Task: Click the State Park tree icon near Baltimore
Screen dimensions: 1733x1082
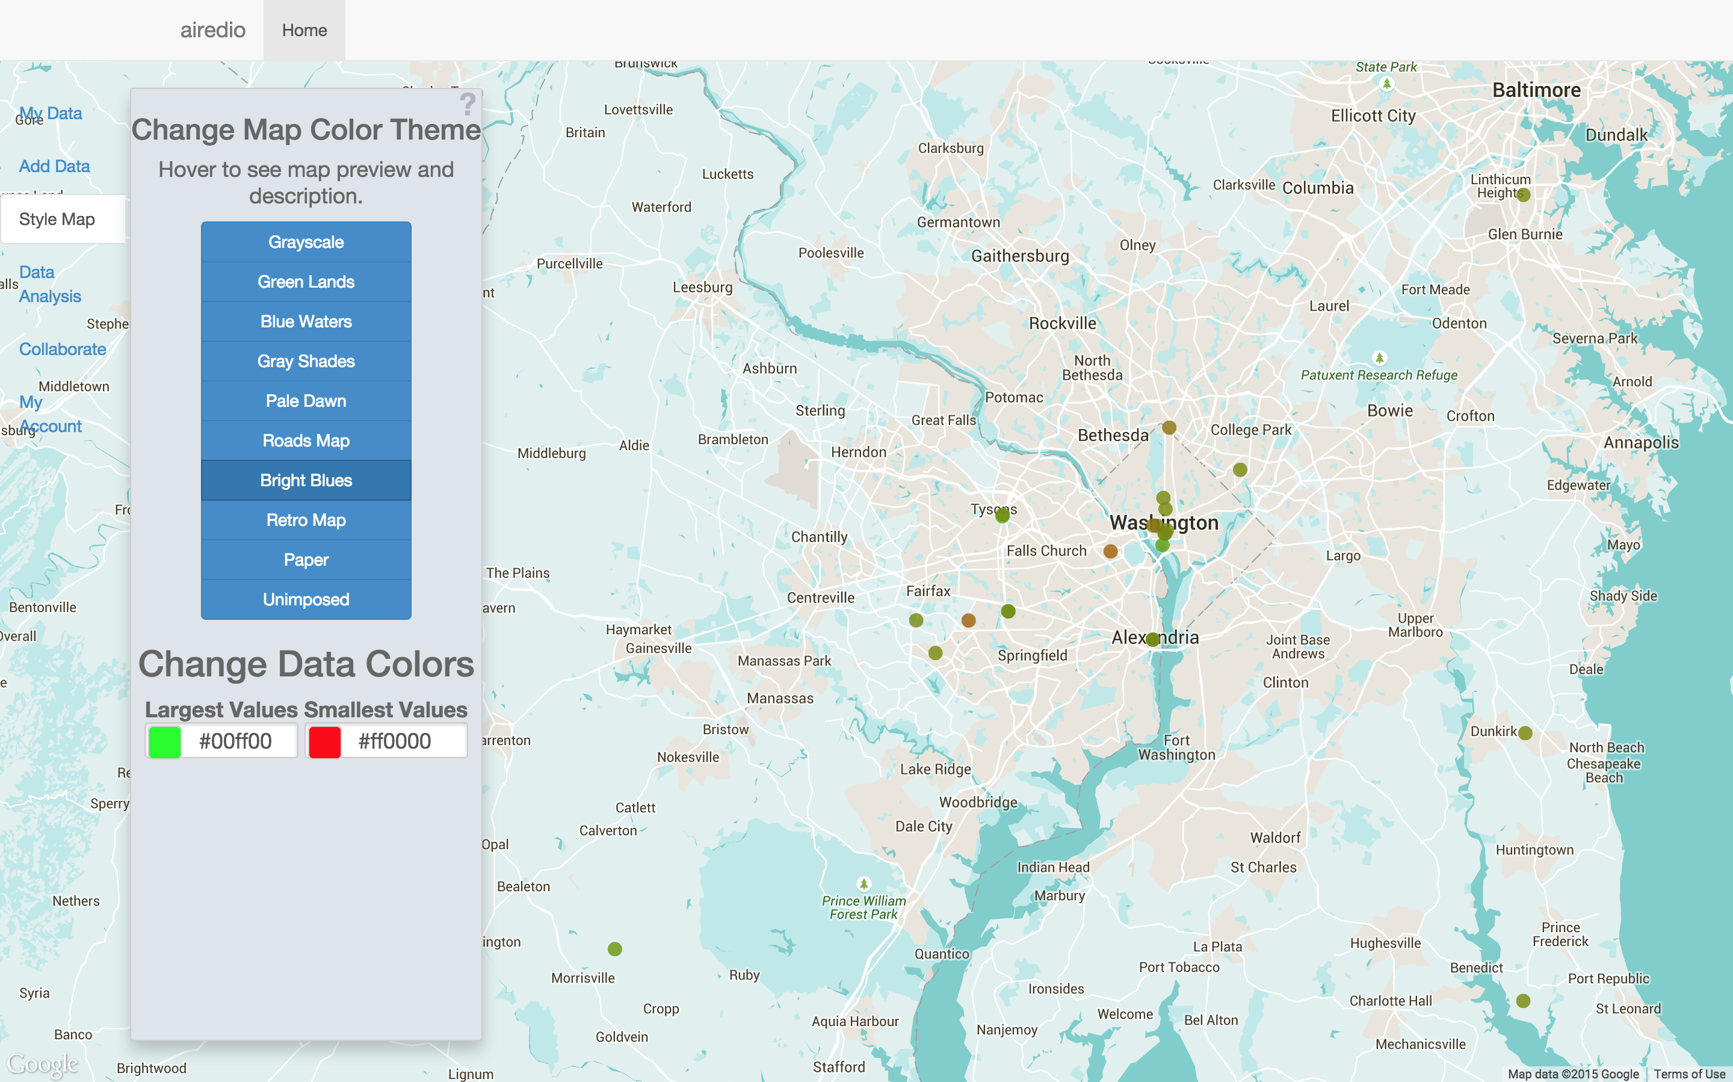Action: pyautogui.click(x=1386, y=84)
